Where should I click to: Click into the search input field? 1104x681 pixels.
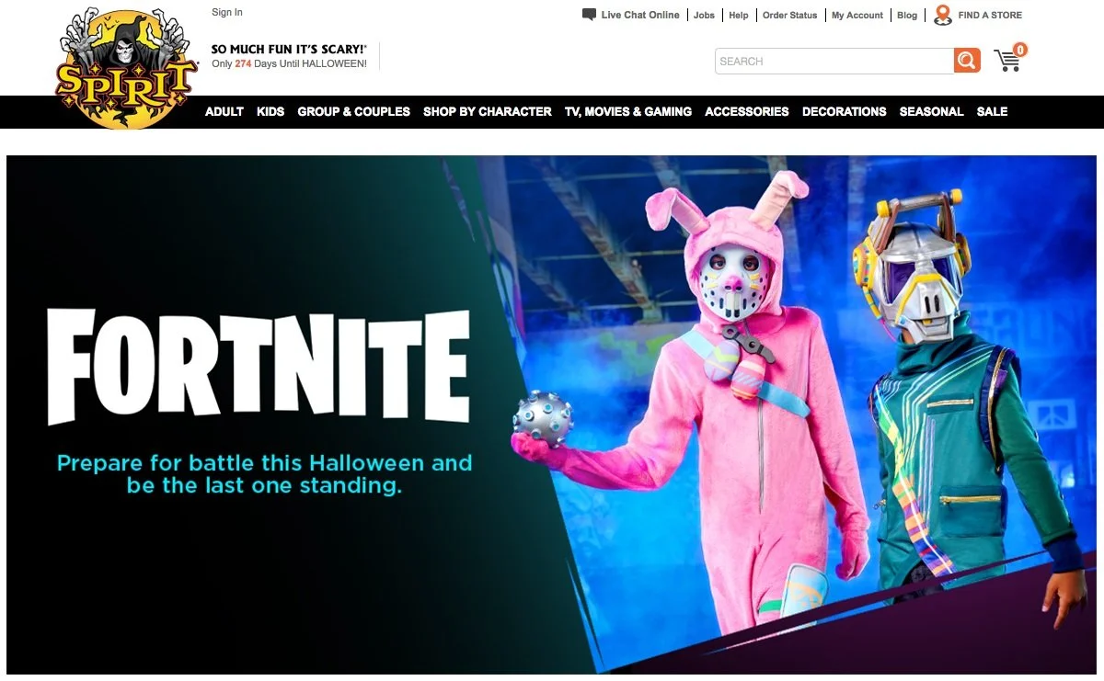pyautogui.click(x=834, y=62)
